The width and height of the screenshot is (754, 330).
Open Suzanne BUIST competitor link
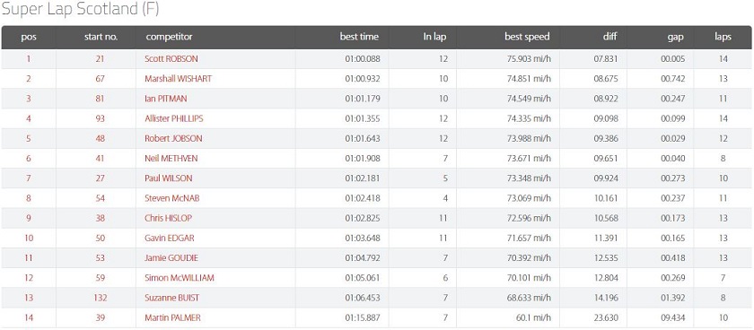171,298
